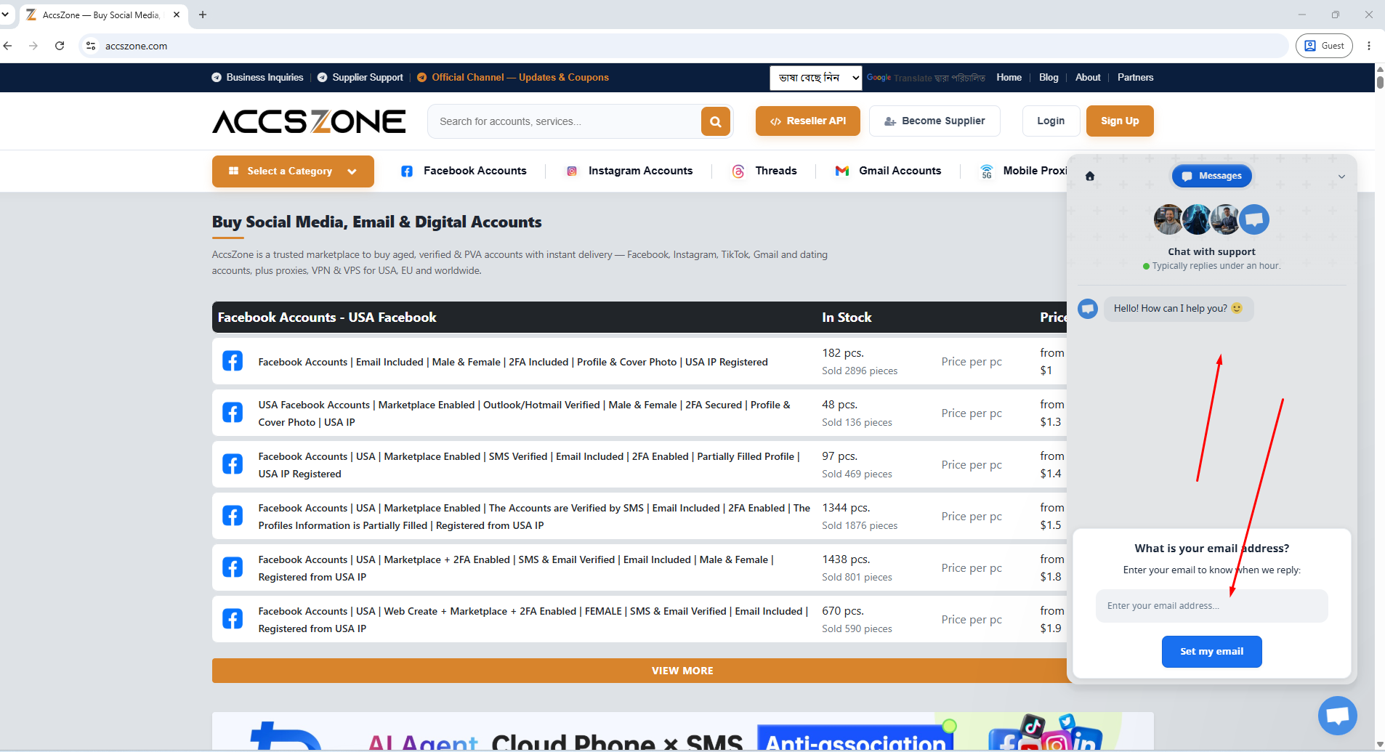Click the AccsZone logo
Viewport: 1385px width, 752px height.
coord(309,121)
